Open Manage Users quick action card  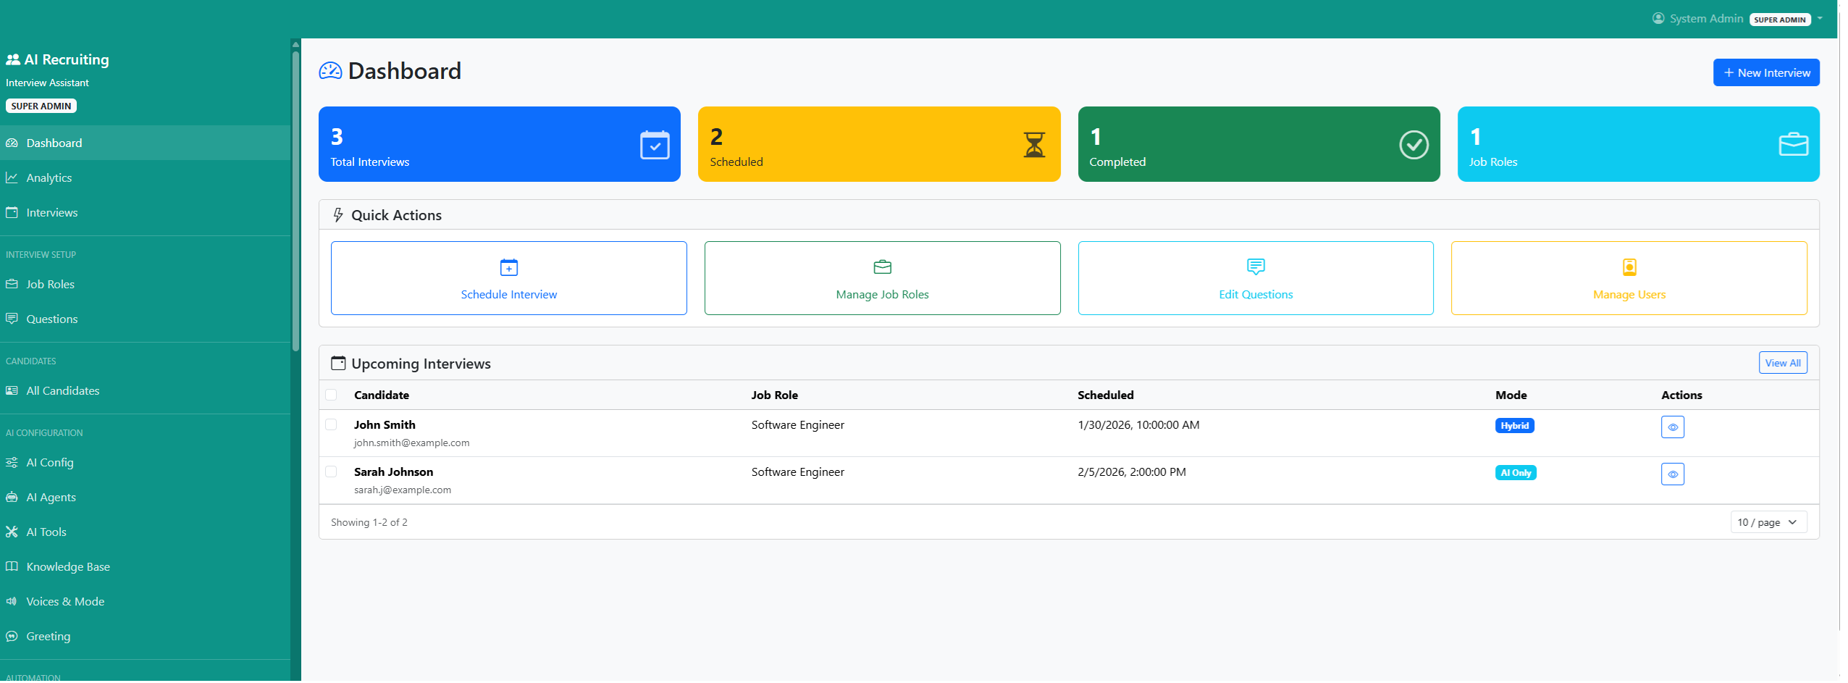click(1629, 278)
